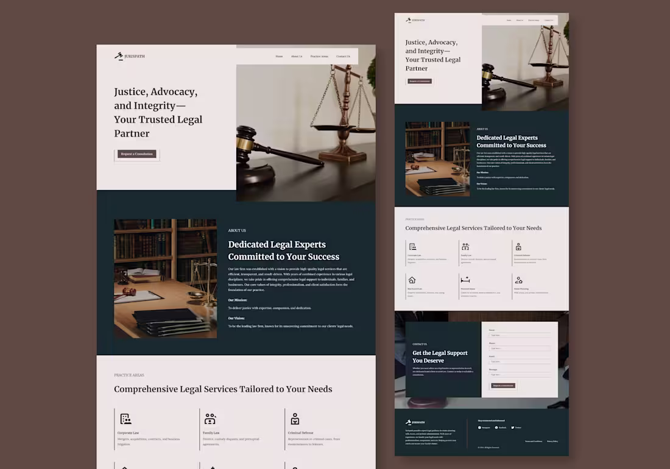Select the Personal Injury bed icon
The height and width of the screenshot is (469, 670).
(465, 280)
